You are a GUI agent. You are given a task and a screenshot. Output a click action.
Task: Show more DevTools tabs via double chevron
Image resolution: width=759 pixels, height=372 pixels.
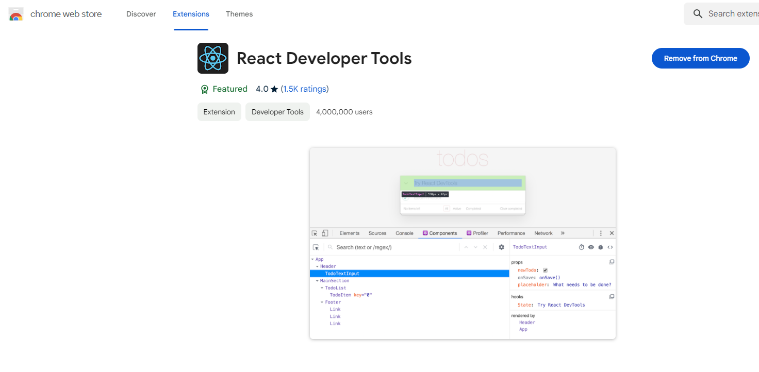tap(563, 233)
